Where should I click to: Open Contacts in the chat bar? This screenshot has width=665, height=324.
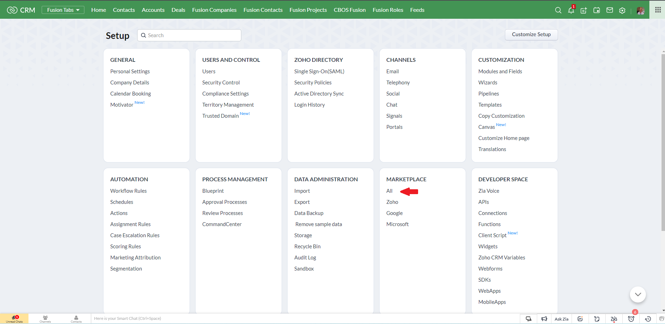pos(76,319)
